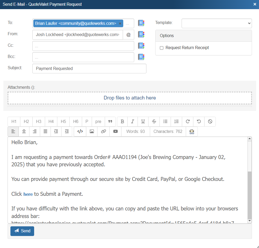This screenshot has width=259, height=248.
Task: Click the @ button beside From field
Action: [128, 34]
